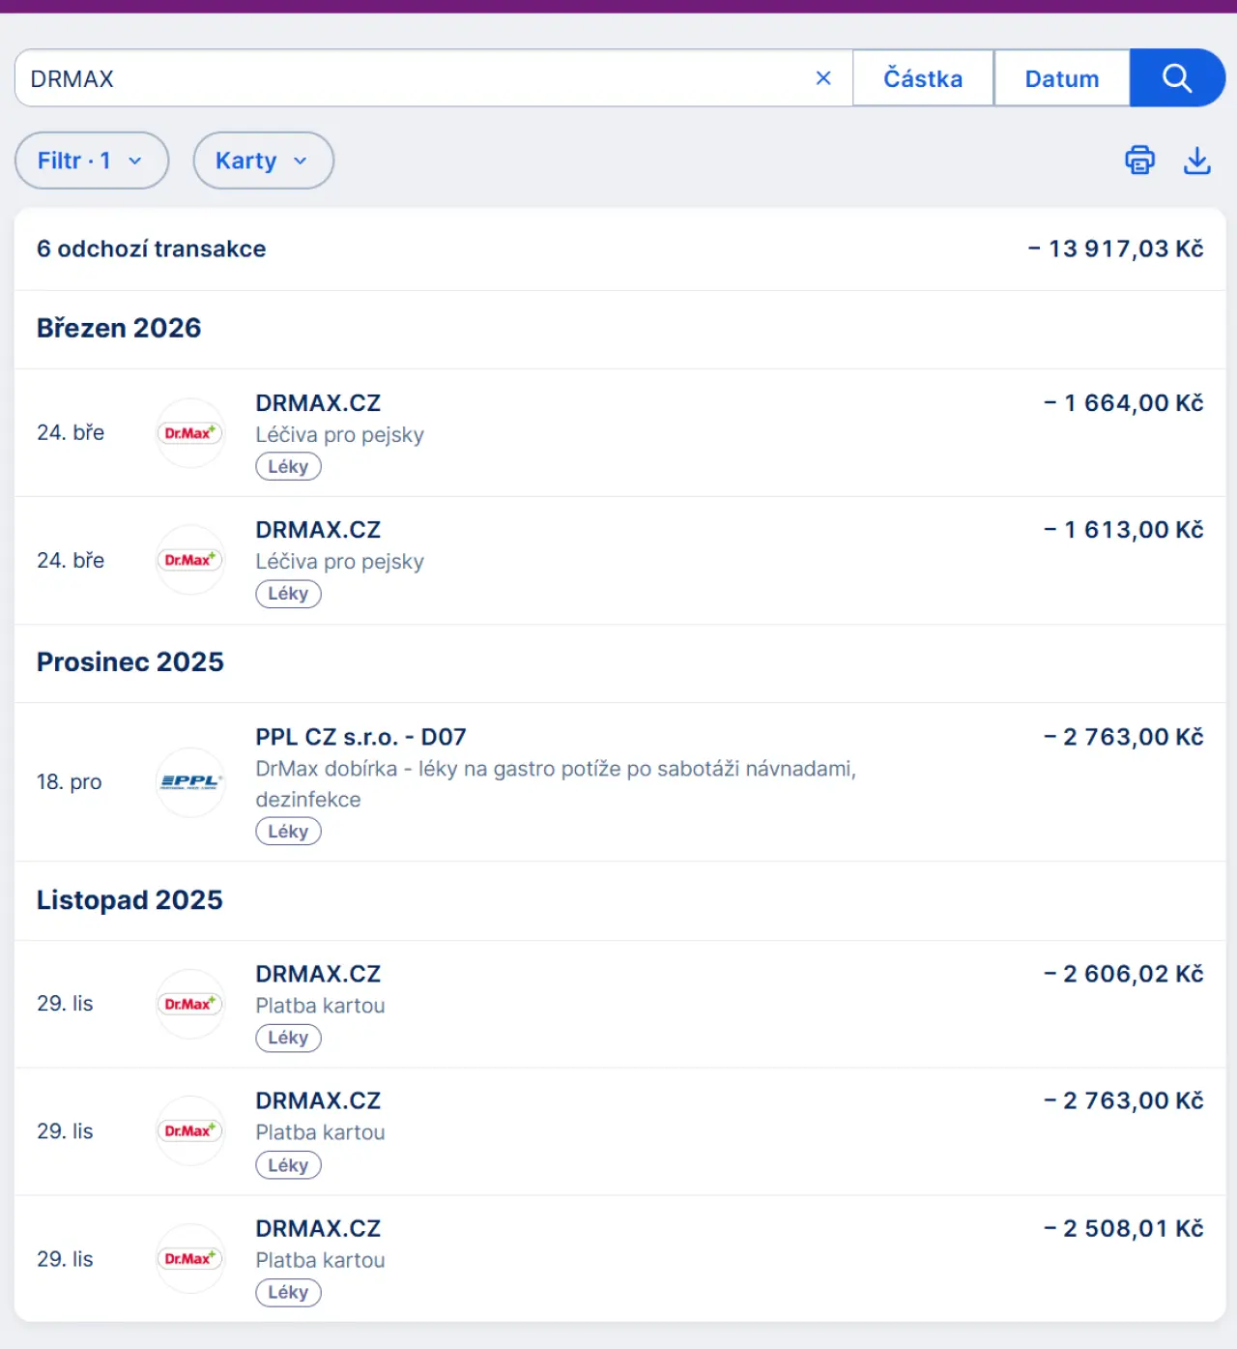The width and height of the screenshot is (1237, 1349).
Task: Click the 2 763,00 Kč amount on the PPL row
Action: 1124,737
